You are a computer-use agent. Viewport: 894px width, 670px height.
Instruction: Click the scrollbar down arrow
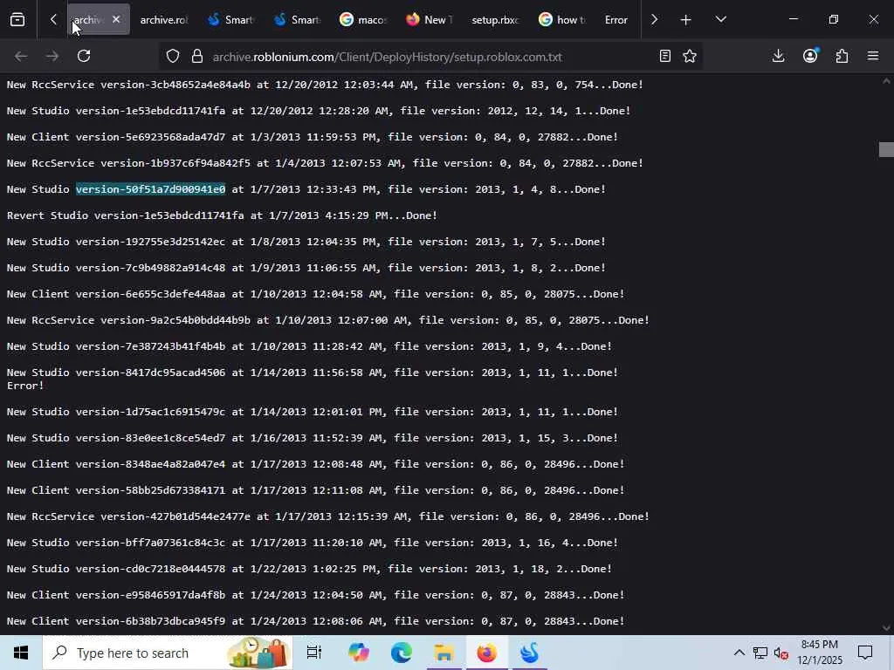pyautogui.click(x=886, y=628)
